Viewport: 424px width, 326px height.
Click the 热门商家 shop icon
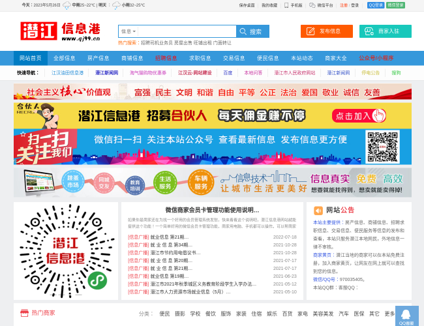pyautogui.click(x=24, y=313)
